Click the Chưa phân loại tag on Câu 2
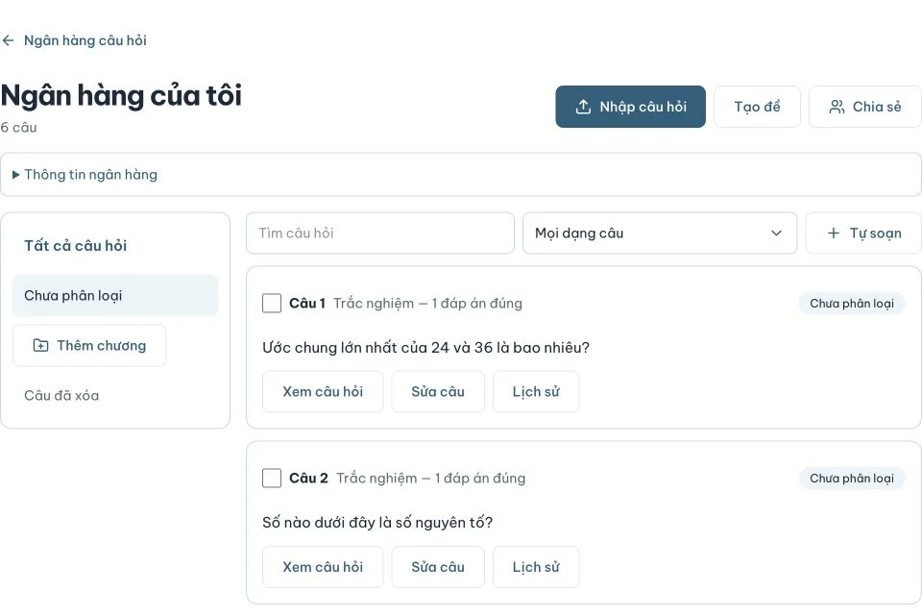This screenshot has height=615, width=922. click(852, 478)
